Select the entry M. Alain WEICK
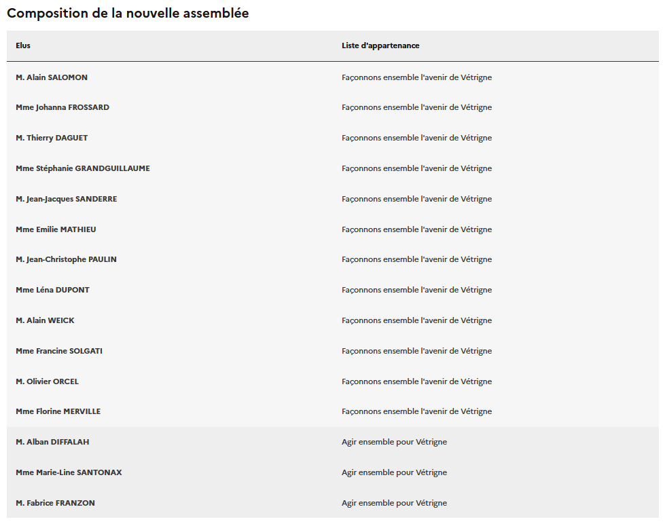Viewport: 665px width, 524px height. (45, 320)
